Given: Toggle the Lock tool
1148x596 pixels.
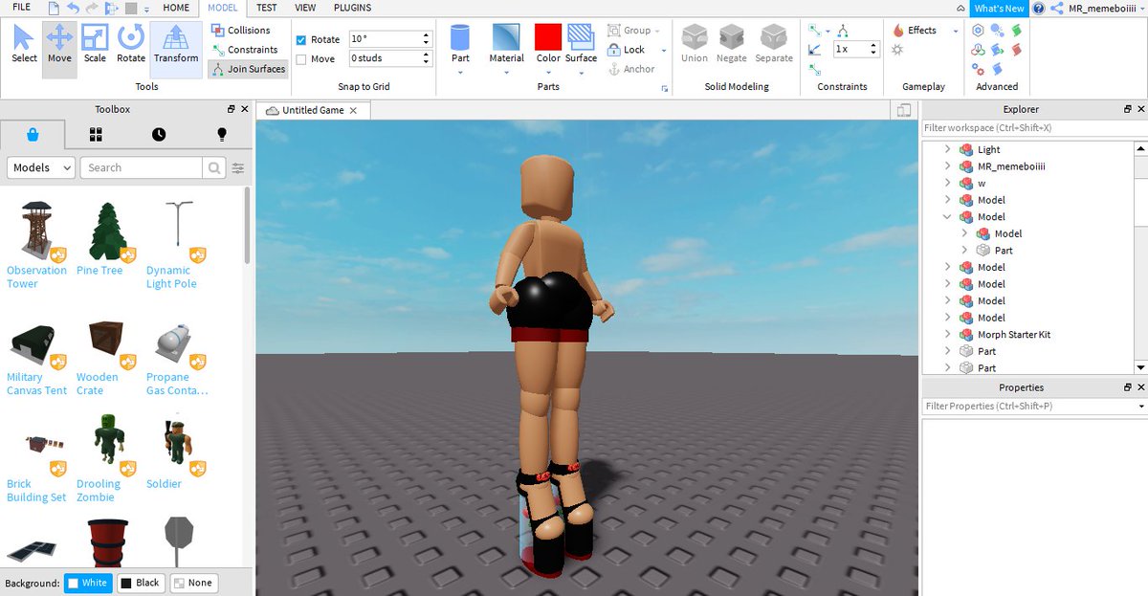Looking at the screenshot, I should pos(626,50).
